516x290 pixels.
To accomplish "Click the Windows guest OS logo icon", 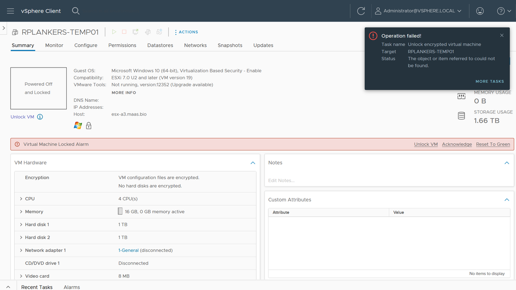I will pyautogui.click(x=78, y=125).
